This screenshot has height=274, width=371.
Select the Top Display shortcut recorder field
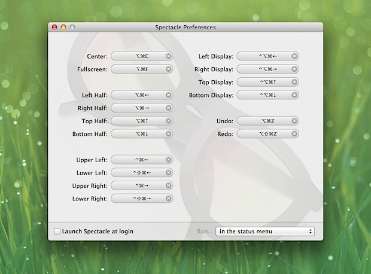point(268,82)
